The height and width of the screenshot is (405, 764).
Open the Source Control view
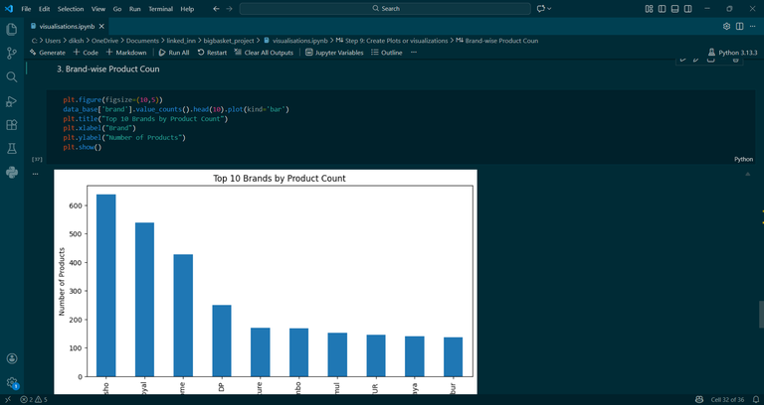[12, 54]
